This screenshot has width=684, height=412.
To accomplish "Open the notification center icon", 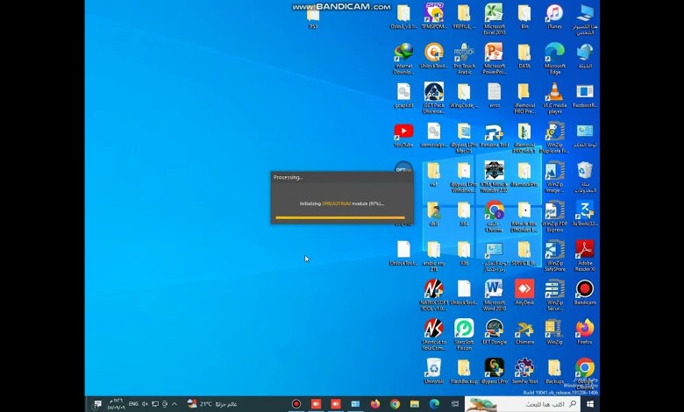I will coord(97,404).
